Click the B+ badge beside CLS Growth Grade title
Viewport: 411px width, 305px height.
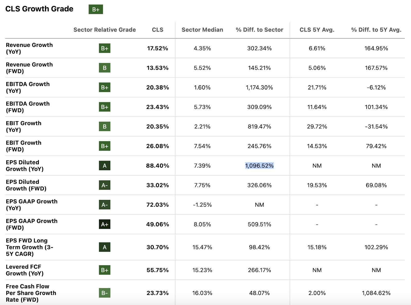[96, 9]
